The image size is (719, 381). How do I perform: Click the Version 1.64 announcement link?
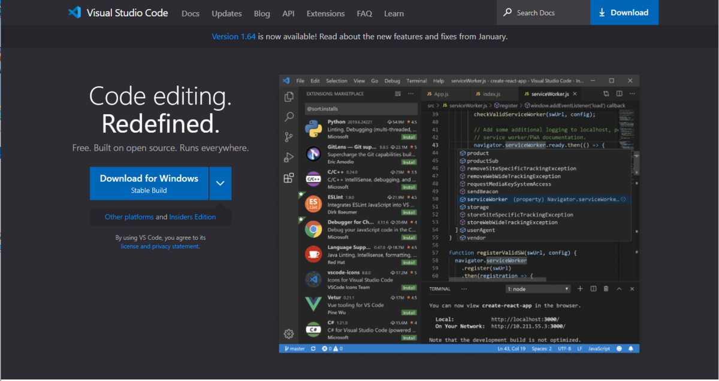click(234, 36)
